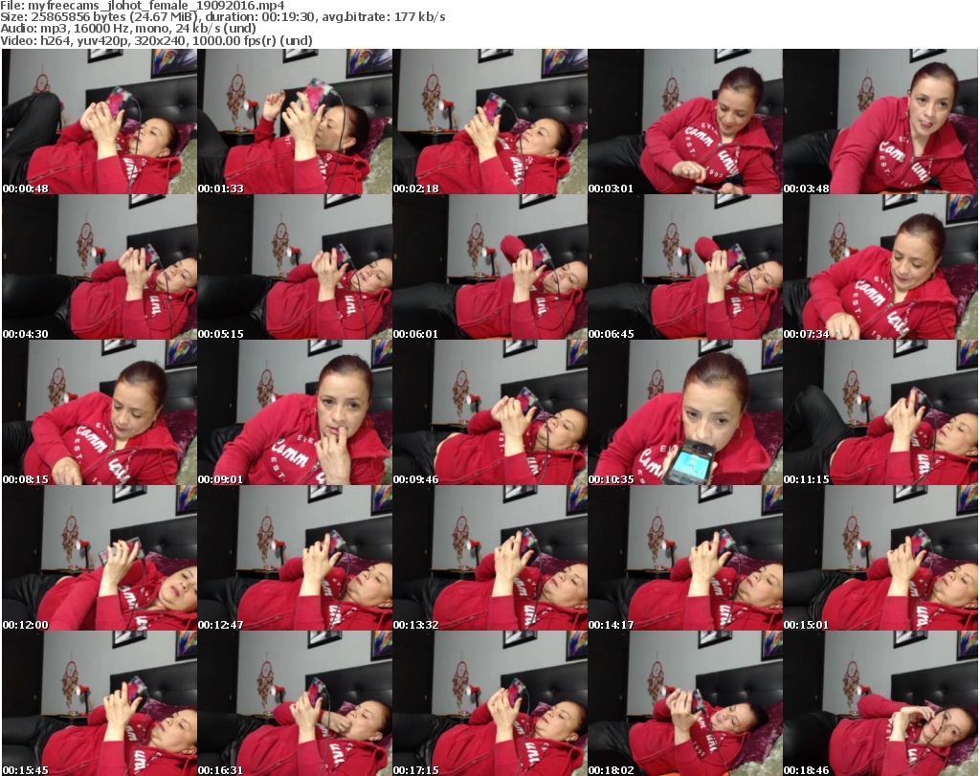Click the File name line in the header
The image size is (980, 776).
click(143, 6)
